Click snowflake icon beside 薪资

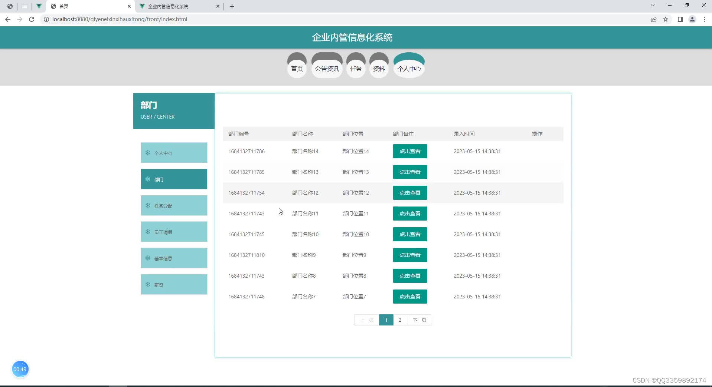pyautogui.click(x=148, y=284)
